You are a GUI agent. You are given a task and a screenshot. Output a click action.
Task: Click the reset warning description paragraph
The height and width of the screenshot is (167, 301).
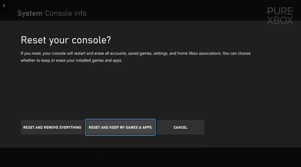tap(135, 57)
